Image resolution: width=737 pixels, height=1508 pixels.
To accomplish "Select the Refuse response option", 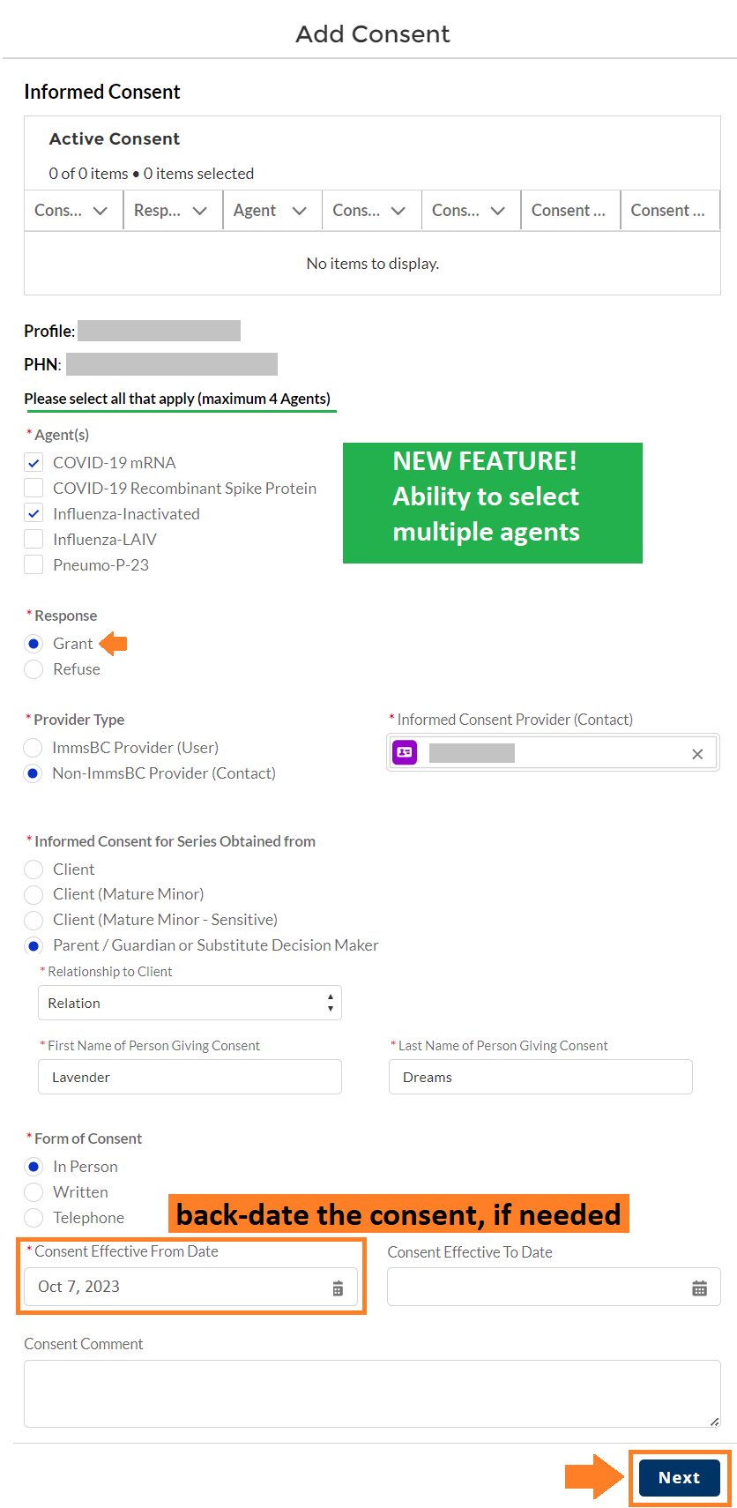I will point(33,668).
